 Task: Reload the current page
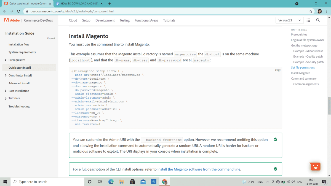[18, 11]
